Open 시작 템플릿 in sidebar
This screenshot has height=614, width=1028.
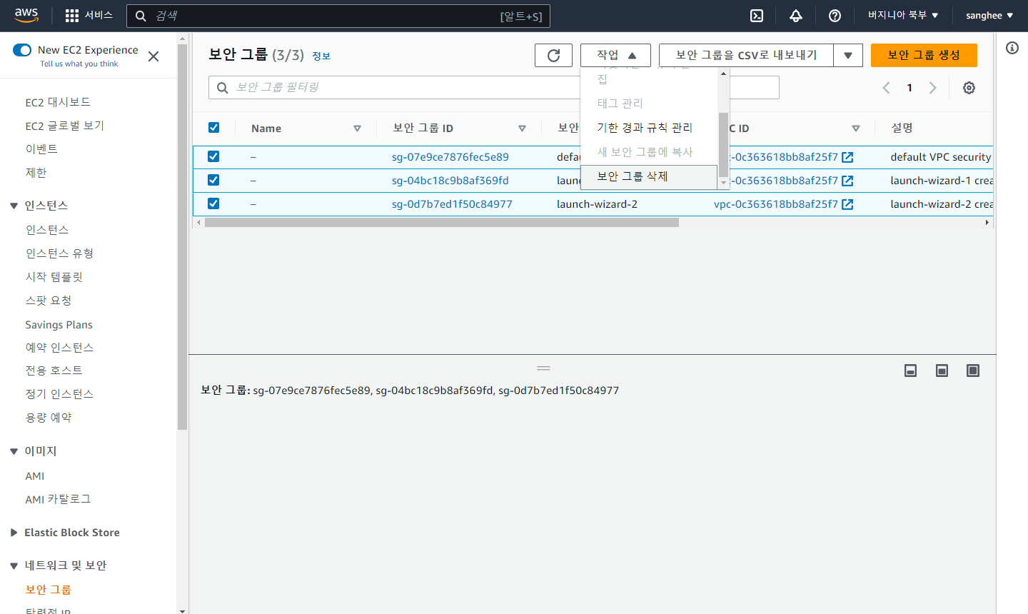(54, 277)
